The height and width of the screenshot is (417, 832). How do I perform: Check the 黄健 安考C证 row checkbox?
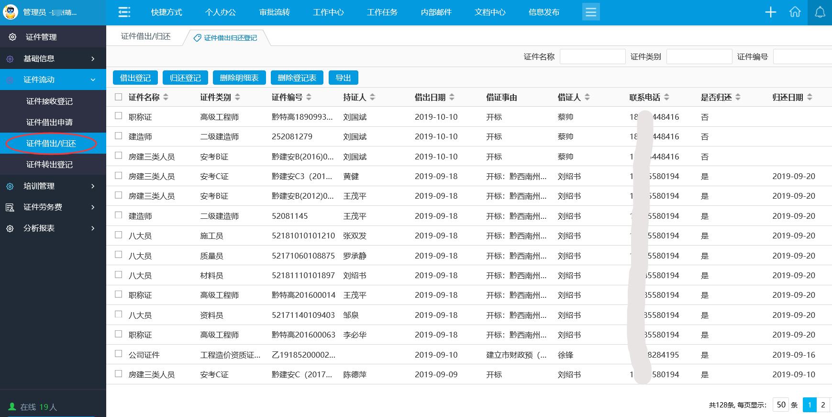coord(119,175)
